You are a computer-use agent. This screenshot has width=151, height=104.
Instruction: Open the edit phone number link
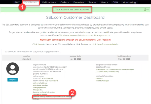tap(41, 85)
